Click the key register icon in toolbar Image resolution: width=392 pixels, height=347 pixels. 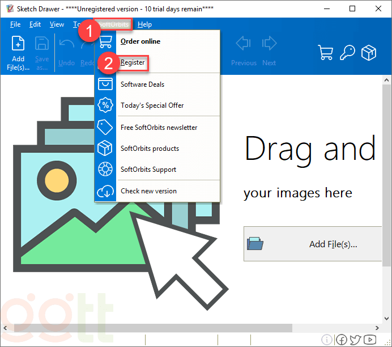347,53
